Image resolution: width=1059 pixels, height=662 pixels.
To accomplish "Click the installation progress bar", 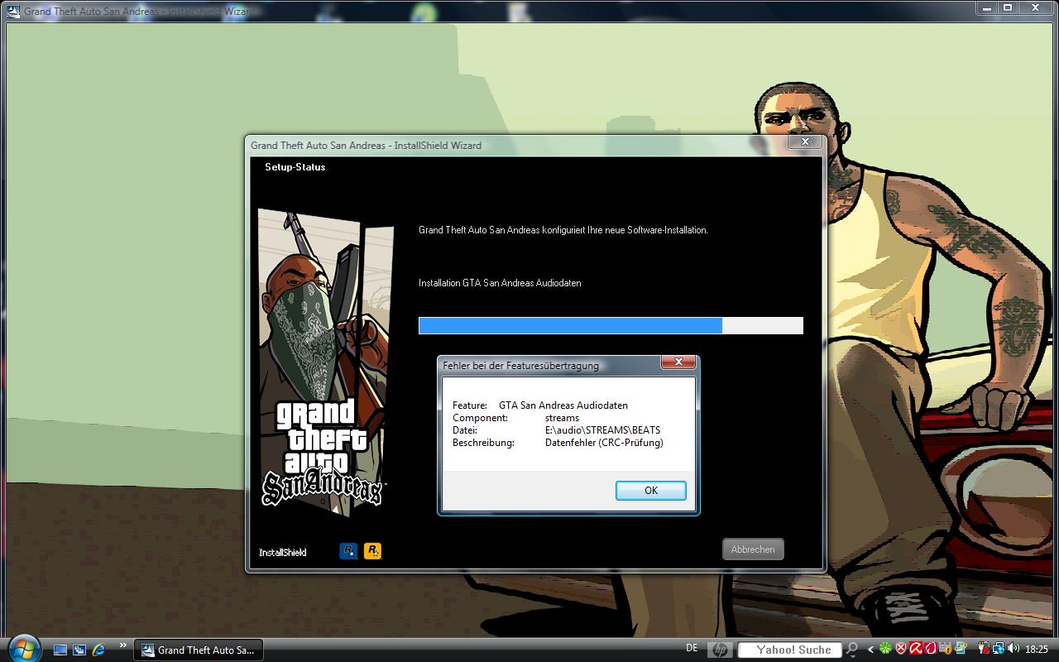I will pos(611,325).
